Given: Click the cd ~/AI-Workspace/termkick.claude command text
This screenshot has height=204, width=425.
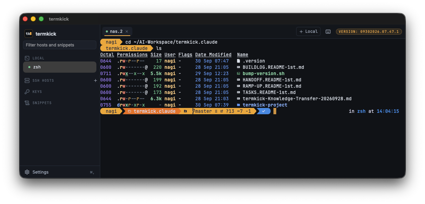Looking at the screenshot, I should coord(171,42).
